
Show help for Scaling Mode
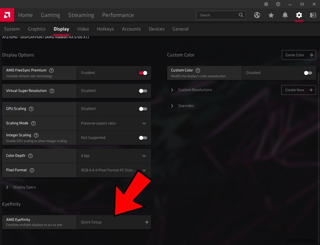[x=33, y=123]
